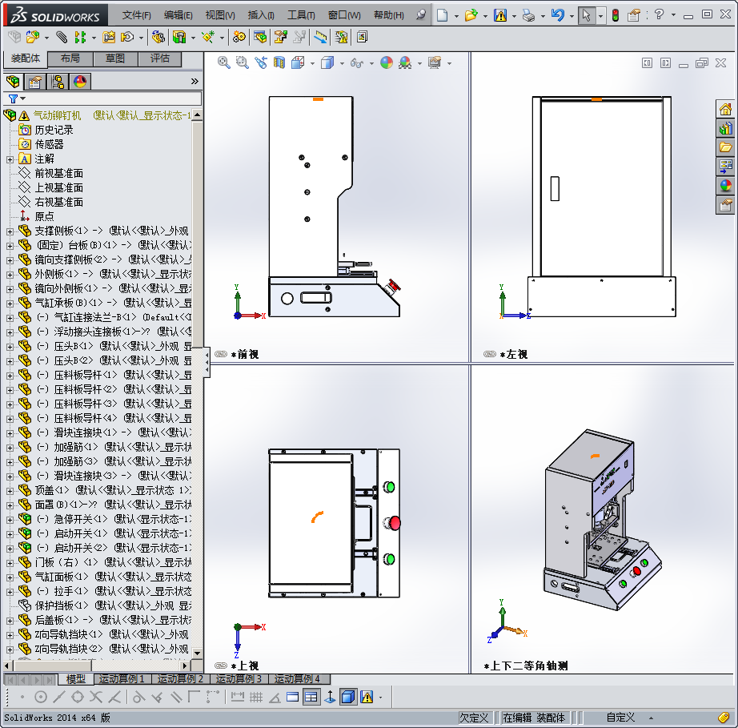Open the PropertyManager tab icon
Image resolution: width=738 pixels, height=728 pixels.
click(35, 82)
